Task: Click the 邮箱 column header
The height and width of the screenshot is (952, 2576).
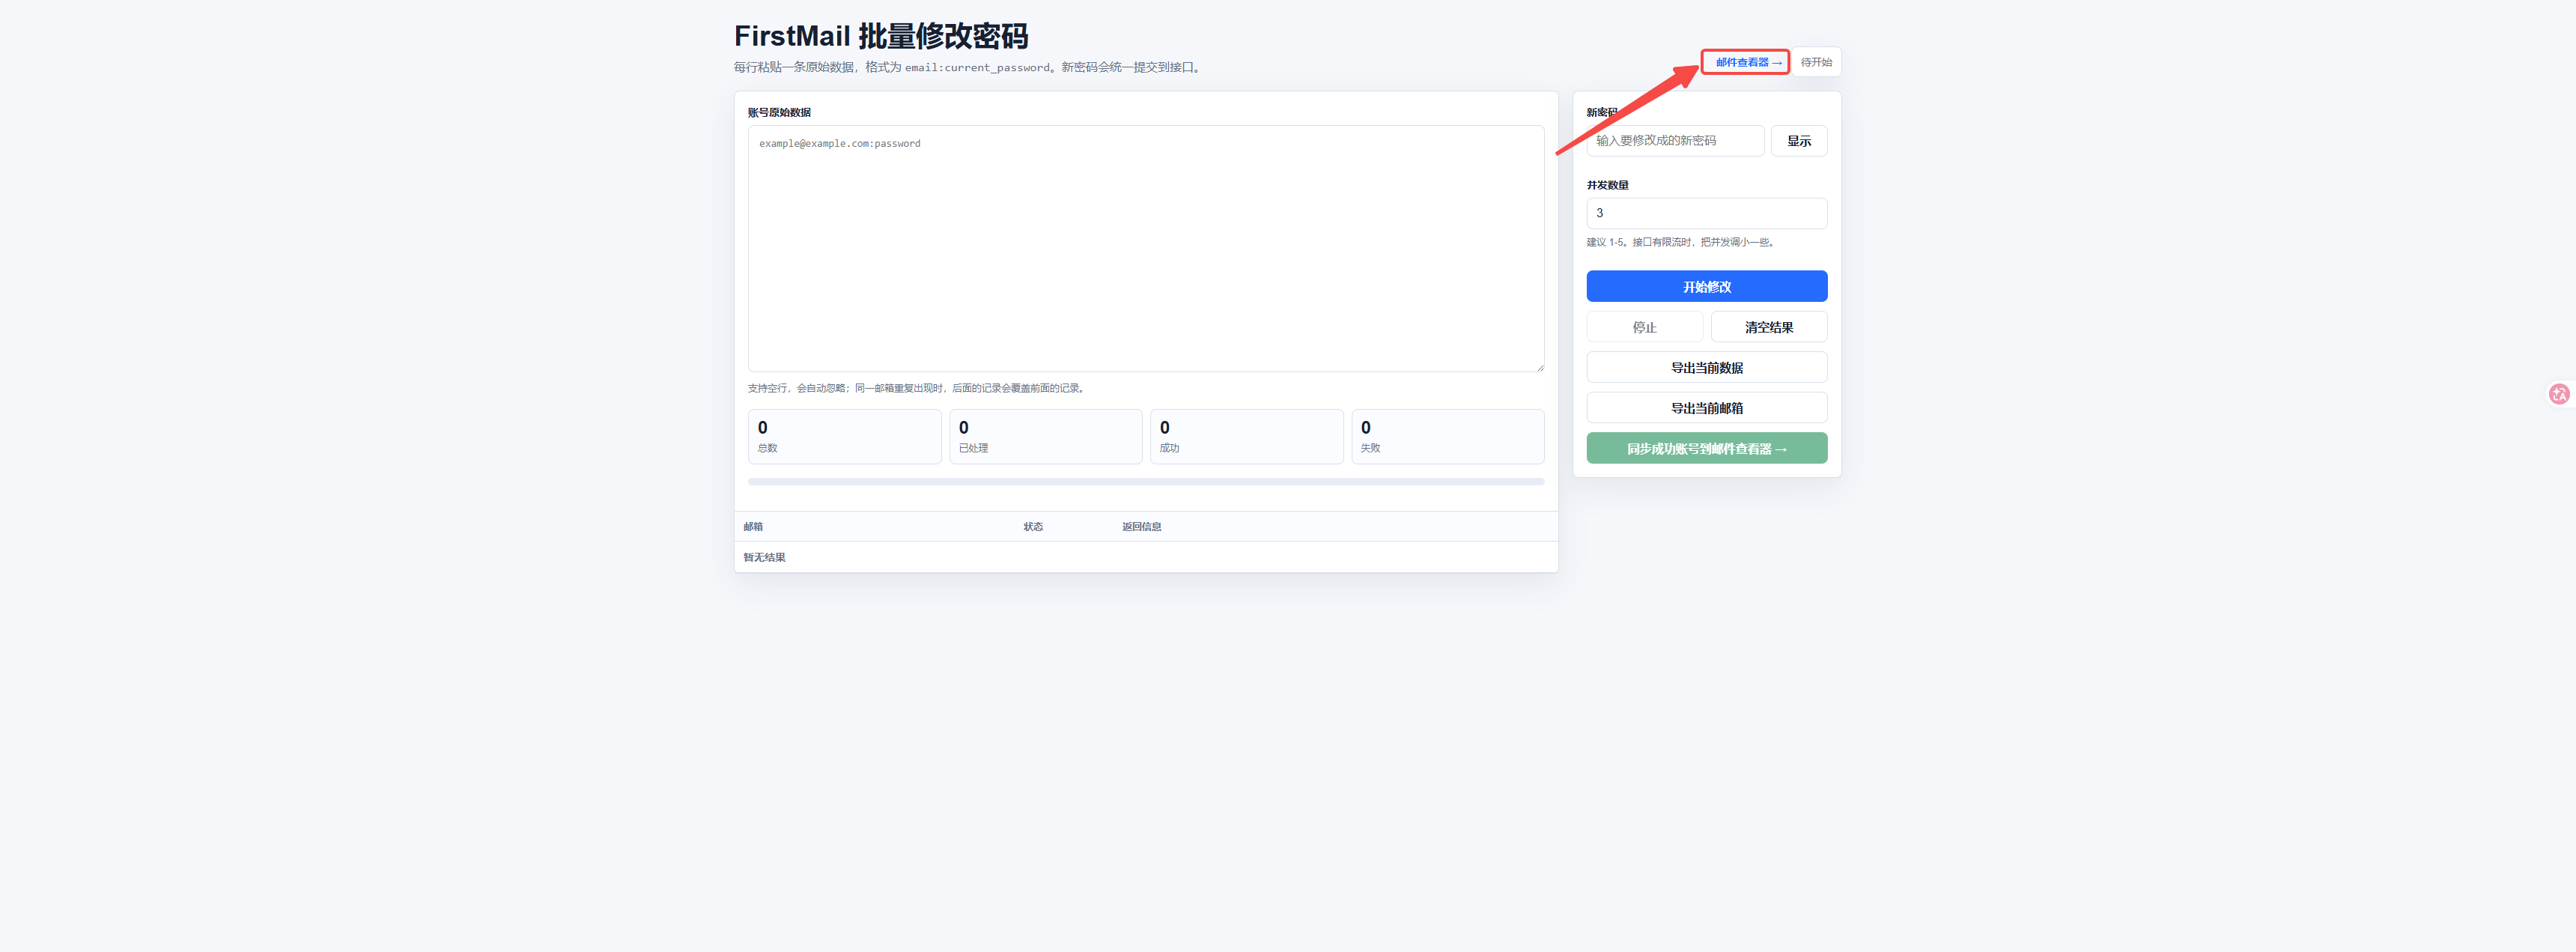Action: coord(753,526)
